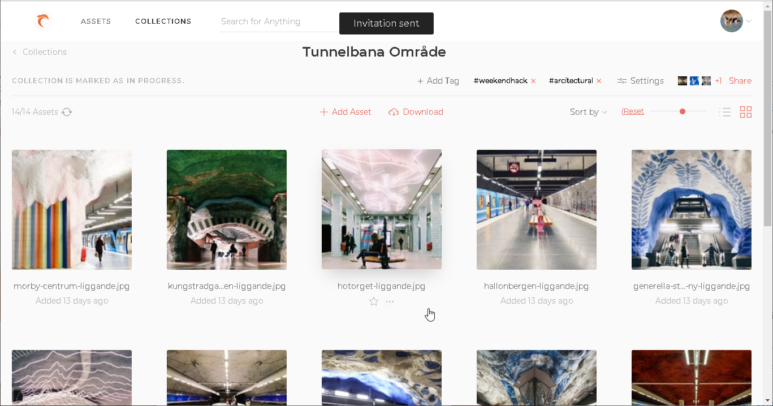Viewport: 773px width, 406px height.
Task: Click the Download cloud icon
Action: point(394,112)
